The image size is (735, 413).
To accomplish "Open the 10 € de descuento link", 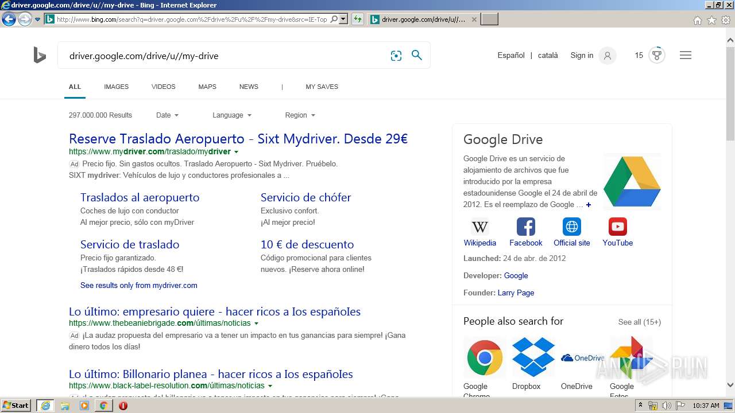I will (307, 244).
